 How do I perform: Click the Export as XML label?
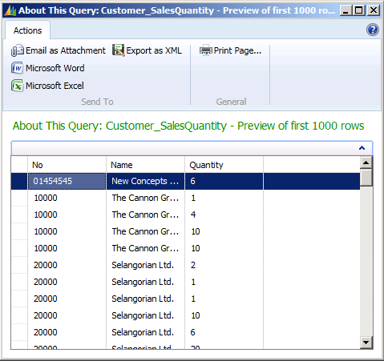coord(154,50)
